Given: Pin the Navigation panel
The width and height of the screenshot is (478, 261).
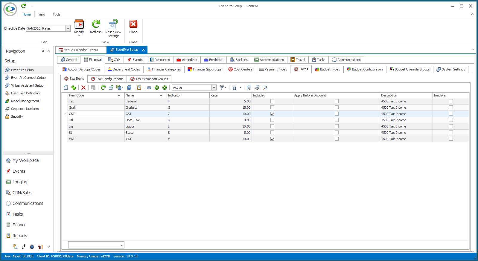Looking at the screenshot, I should [x=43, y=51].
